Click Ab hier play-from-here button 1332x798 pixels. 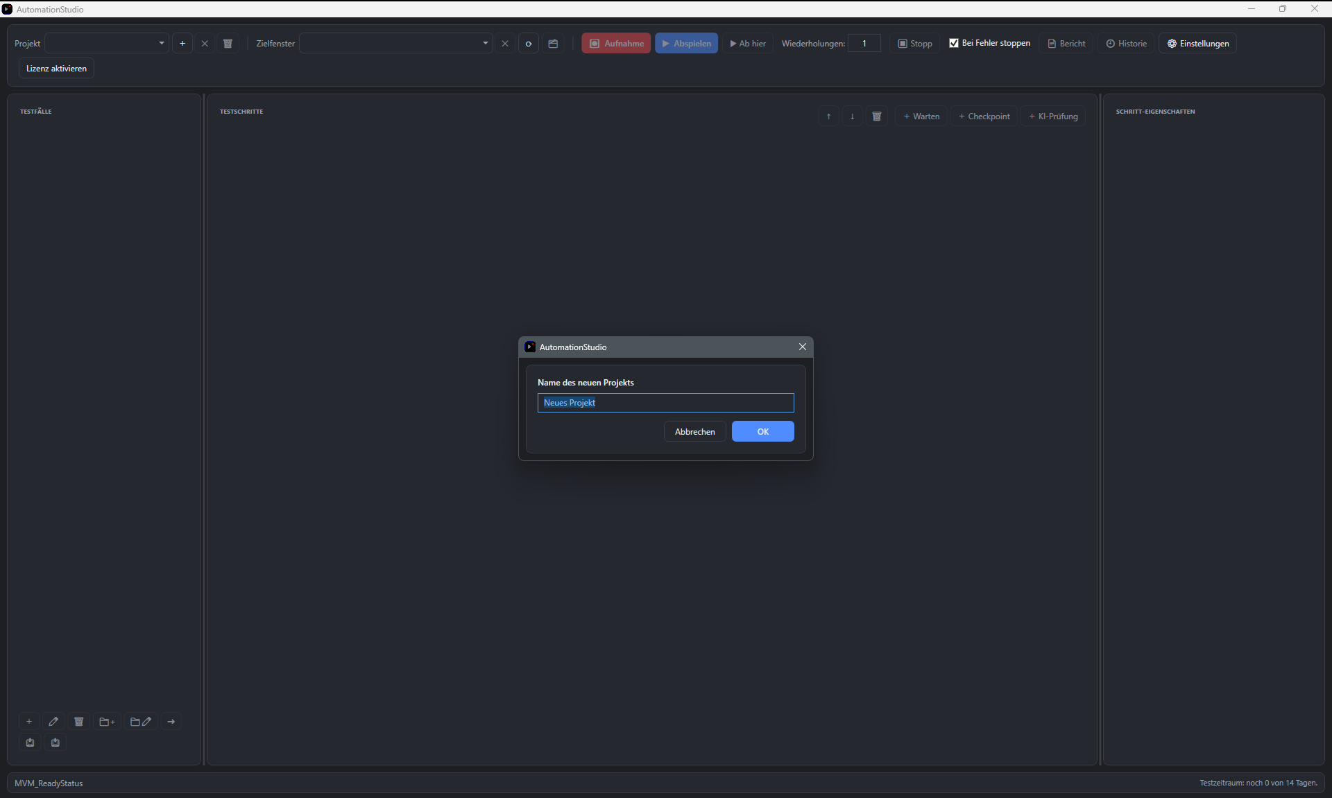coord(748,43)
